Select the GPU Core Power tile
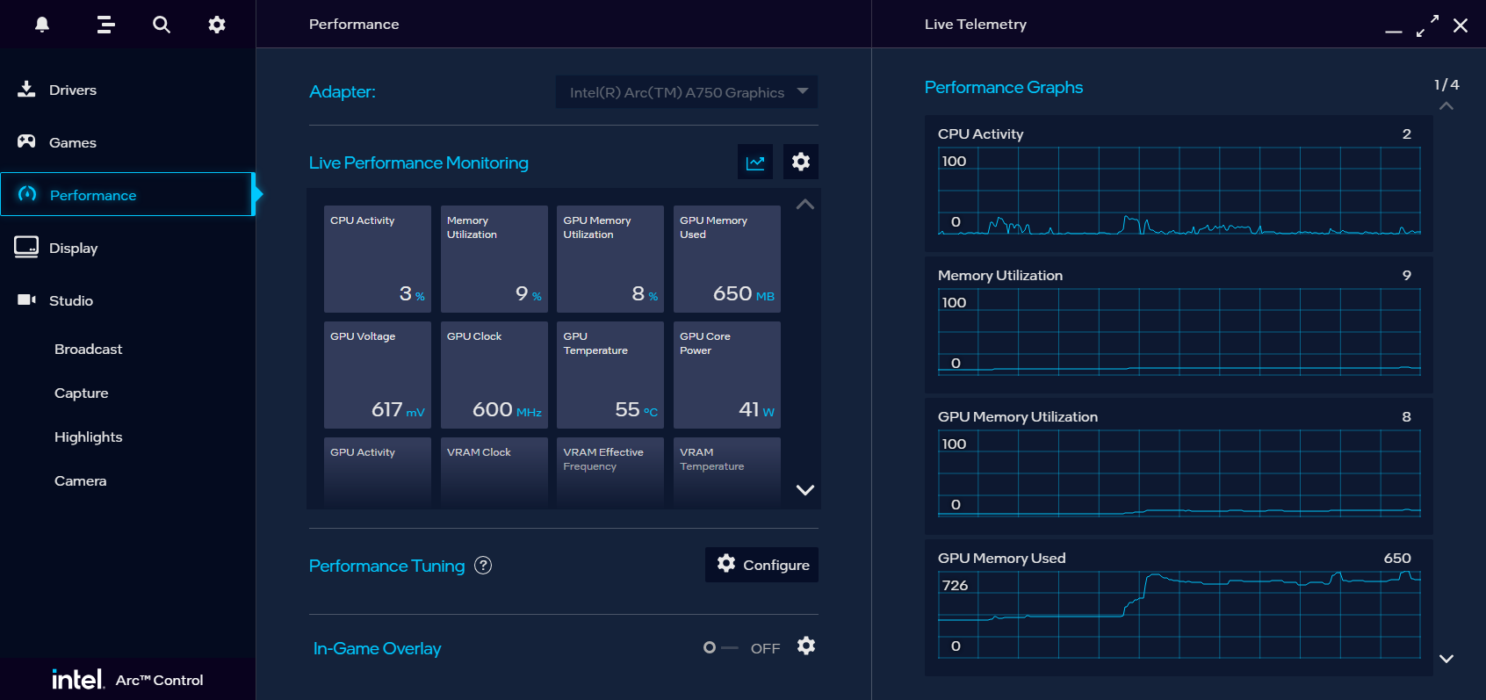 point(727,375)
